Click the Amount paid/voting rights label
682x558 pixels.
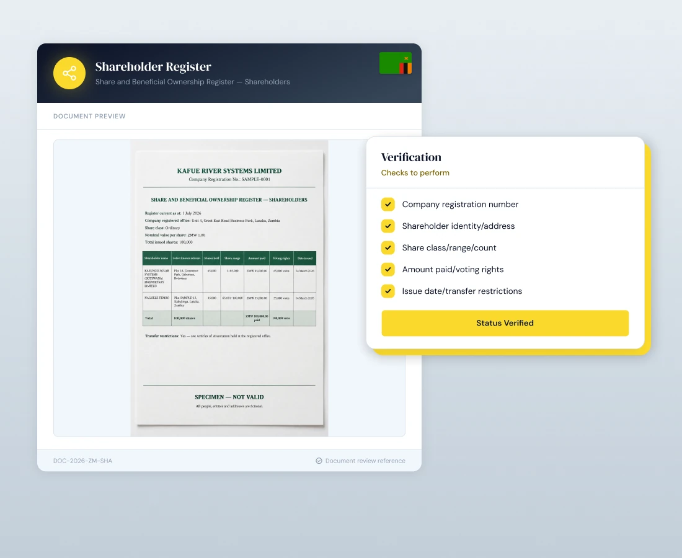point(453,270)
